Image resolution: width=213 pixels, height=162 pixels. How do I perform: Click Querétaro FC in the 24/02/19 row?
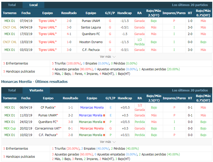point(47,122)
